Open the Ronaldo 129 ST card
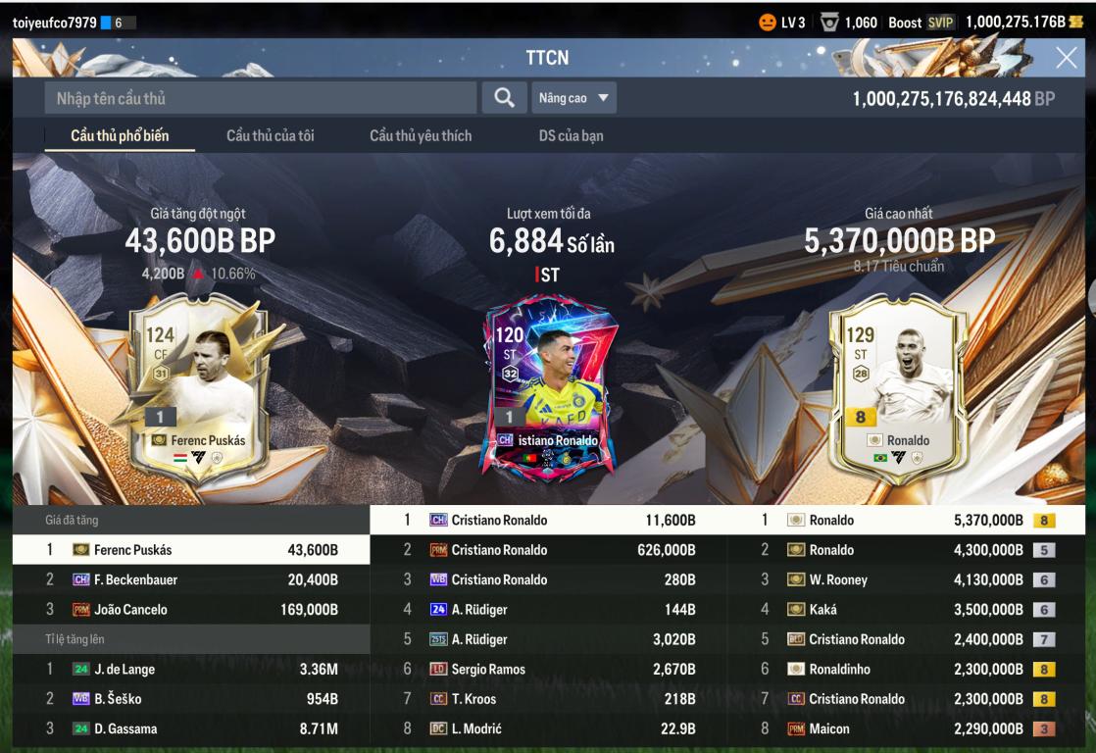This screenshot has width=1096, height=753. click(x=899, y=388)
